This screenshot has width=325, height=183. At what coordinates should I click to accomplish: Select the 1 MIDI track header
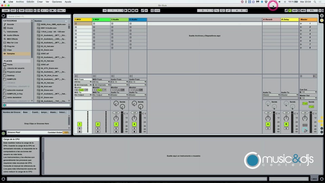(83, 20)
